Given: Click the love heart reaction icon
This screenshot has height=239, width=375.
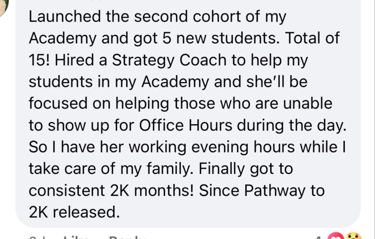Looking at the screenshot, I should pos(336,236).
